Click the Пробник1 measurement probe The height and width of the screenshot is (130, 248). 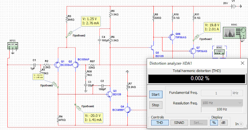(196, 37)
